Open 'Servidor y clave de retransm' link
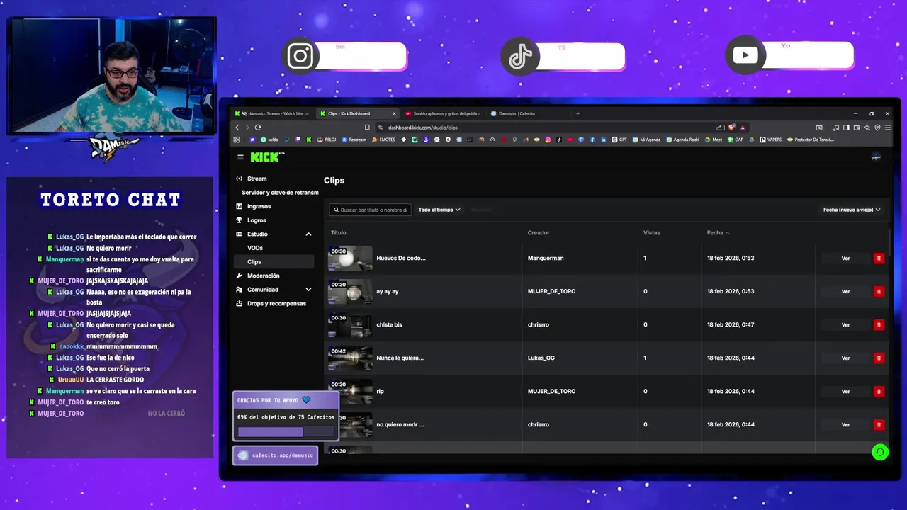This screenshot has width=907, height=510. click(x=280, y=193)
